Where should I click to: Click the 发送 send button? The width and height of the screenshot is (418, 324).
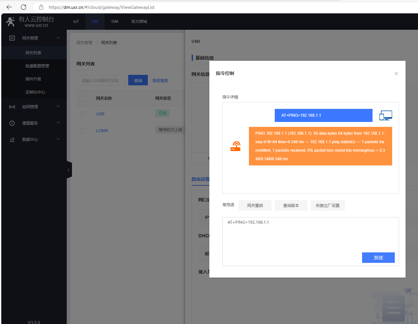click(378, 258)
